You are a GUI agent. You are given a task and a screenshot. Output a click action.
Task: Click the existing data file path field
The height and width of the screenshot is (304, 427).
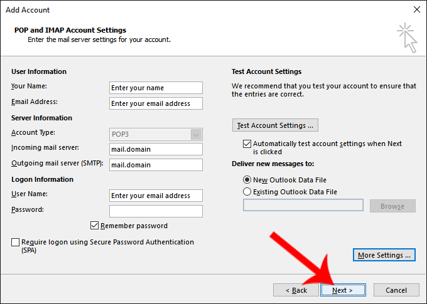click(303, 205)
